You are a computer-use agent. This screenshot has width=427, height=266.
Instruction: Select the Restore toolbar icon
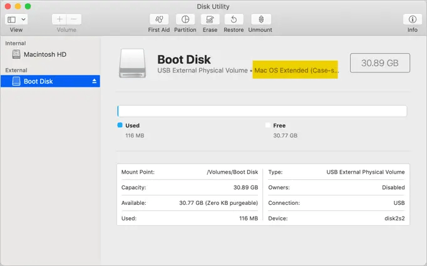[x=234, y=19]
